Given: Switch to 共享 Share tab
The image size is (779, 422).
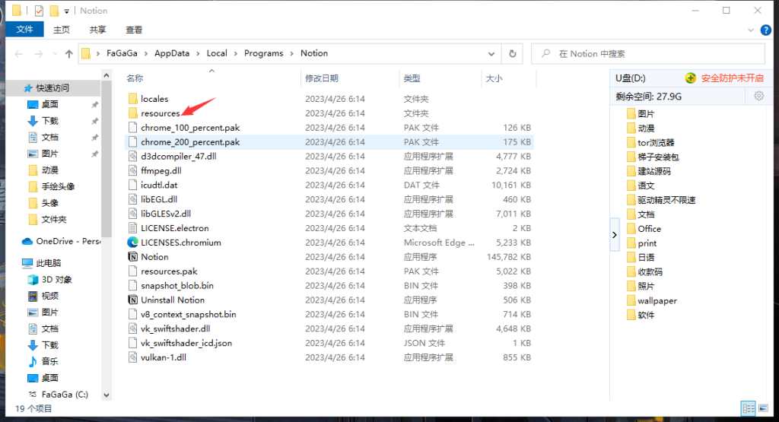Looking at the screenshot, I should point(98,30).
